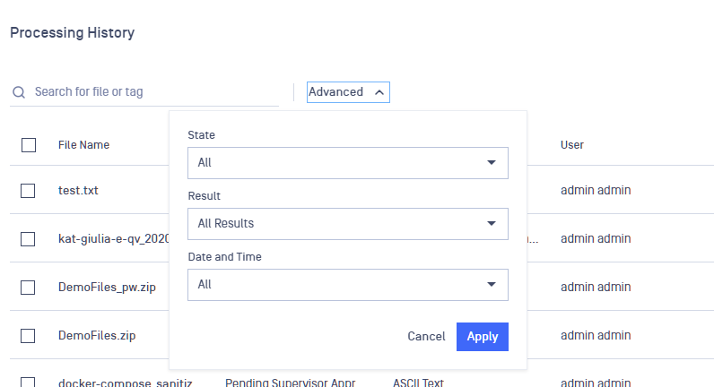Apply the selected filters
This screenshot has height=387, width=714.
[x=483, y=337]
